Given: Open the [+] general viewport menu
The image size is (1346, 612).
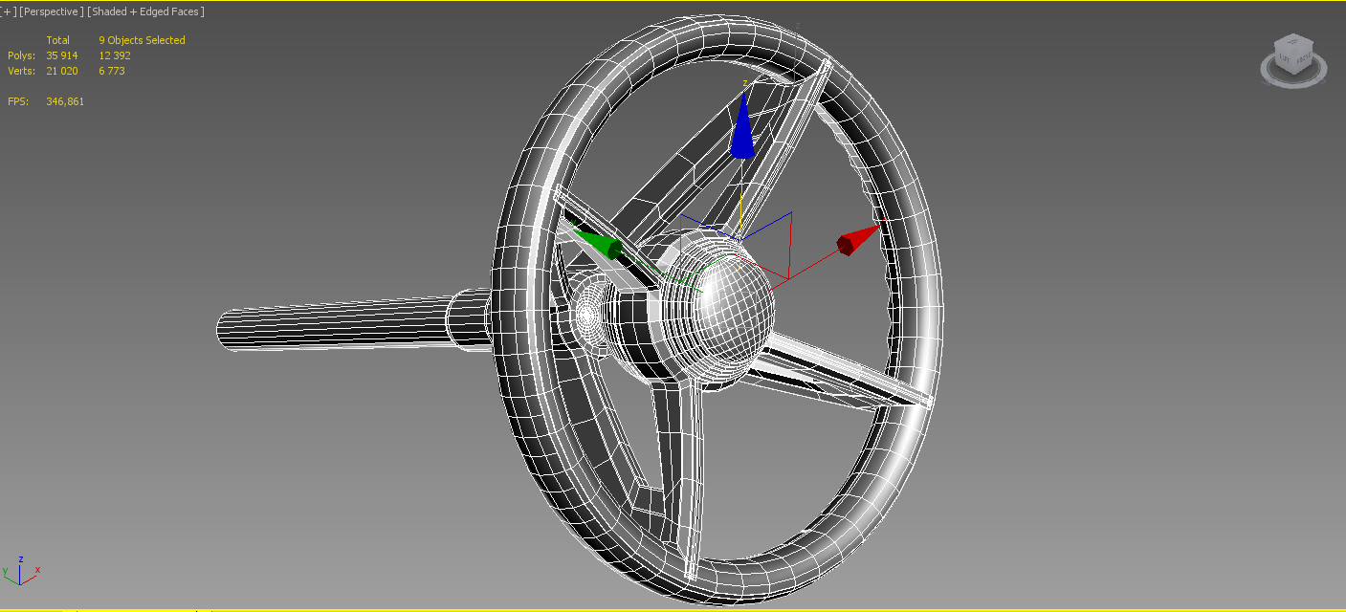Looking at the screenshot, I should [x=8, y=11].
